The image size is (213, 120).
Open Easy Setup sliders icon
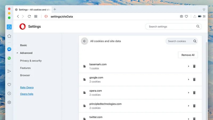click(x=204, y=16)
